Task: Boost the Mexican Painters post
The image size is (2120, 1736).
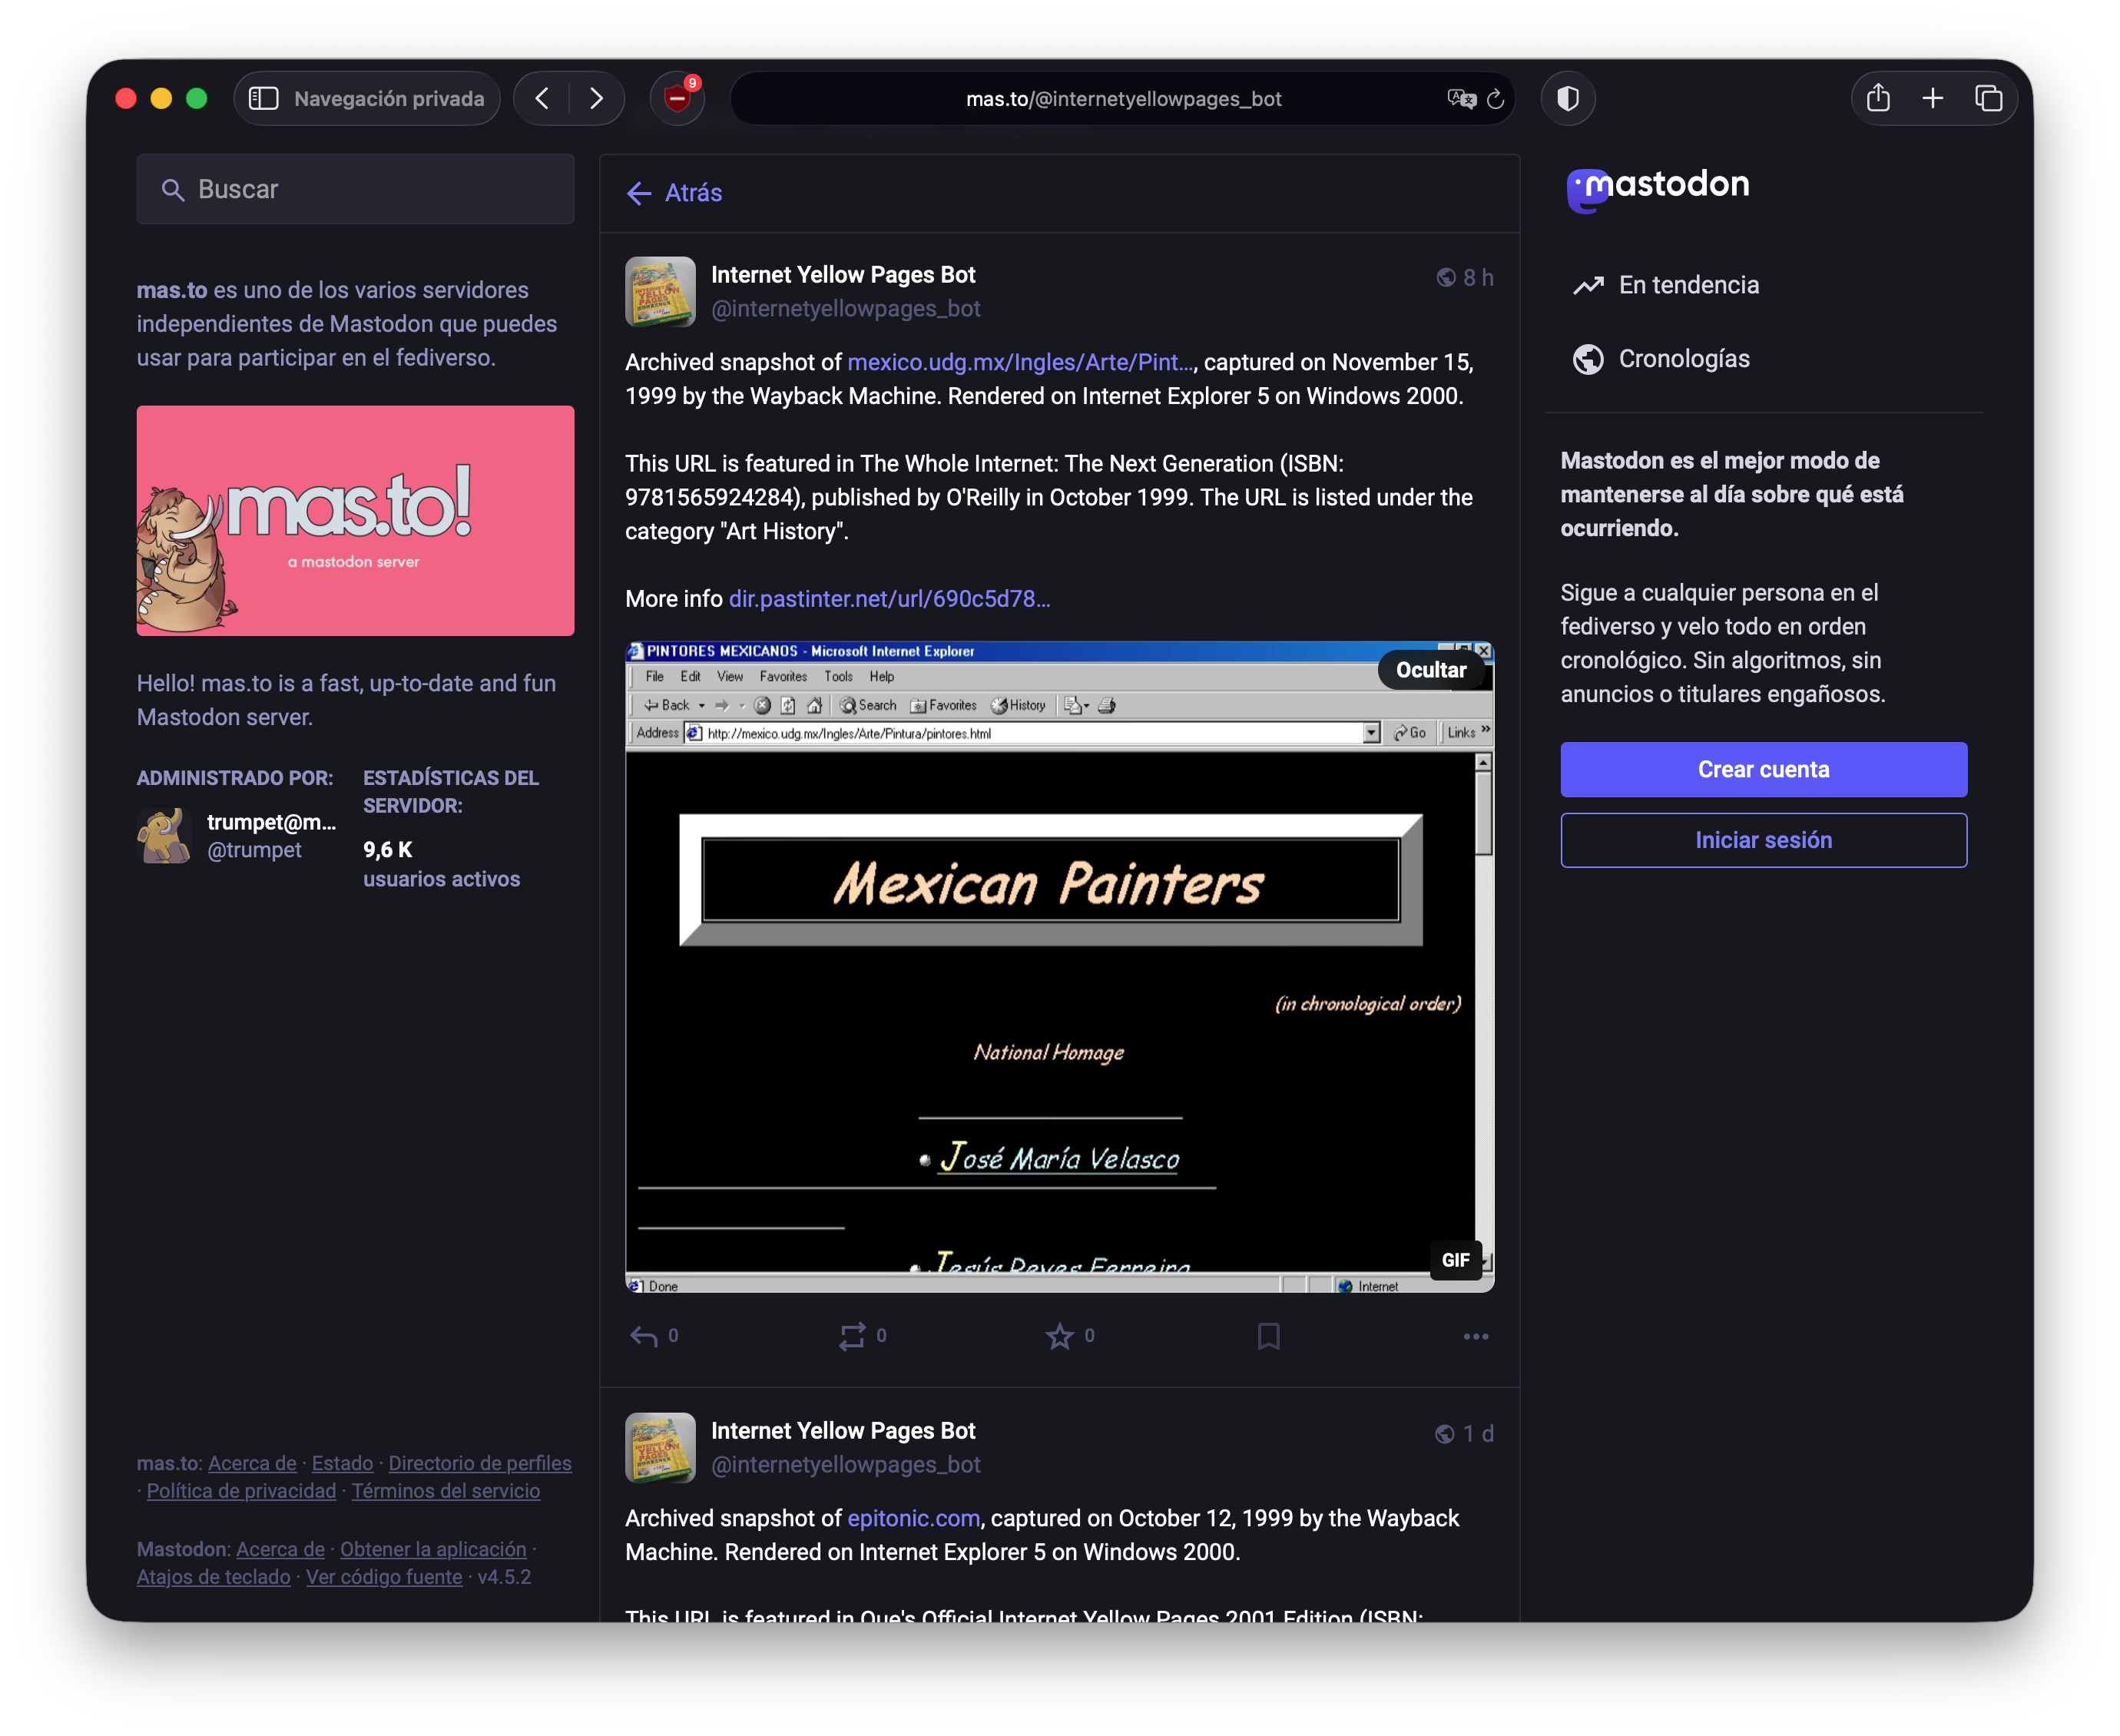Action: (851, 1336)
